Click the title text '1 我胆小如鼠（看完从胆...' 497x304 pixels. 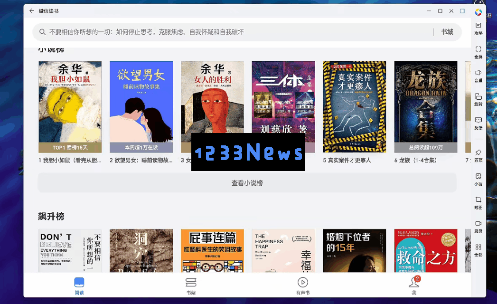point(70,160)
